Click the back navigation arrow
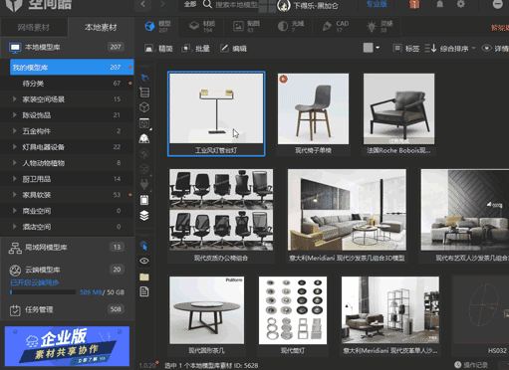This screenshot has height=370, width=509. coord(143,4)
